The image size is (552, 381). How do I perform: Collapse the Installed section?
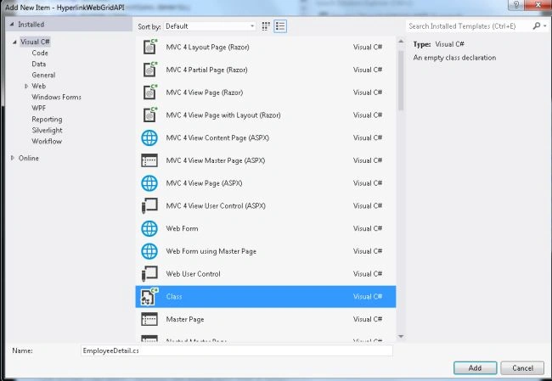point(12,25)
